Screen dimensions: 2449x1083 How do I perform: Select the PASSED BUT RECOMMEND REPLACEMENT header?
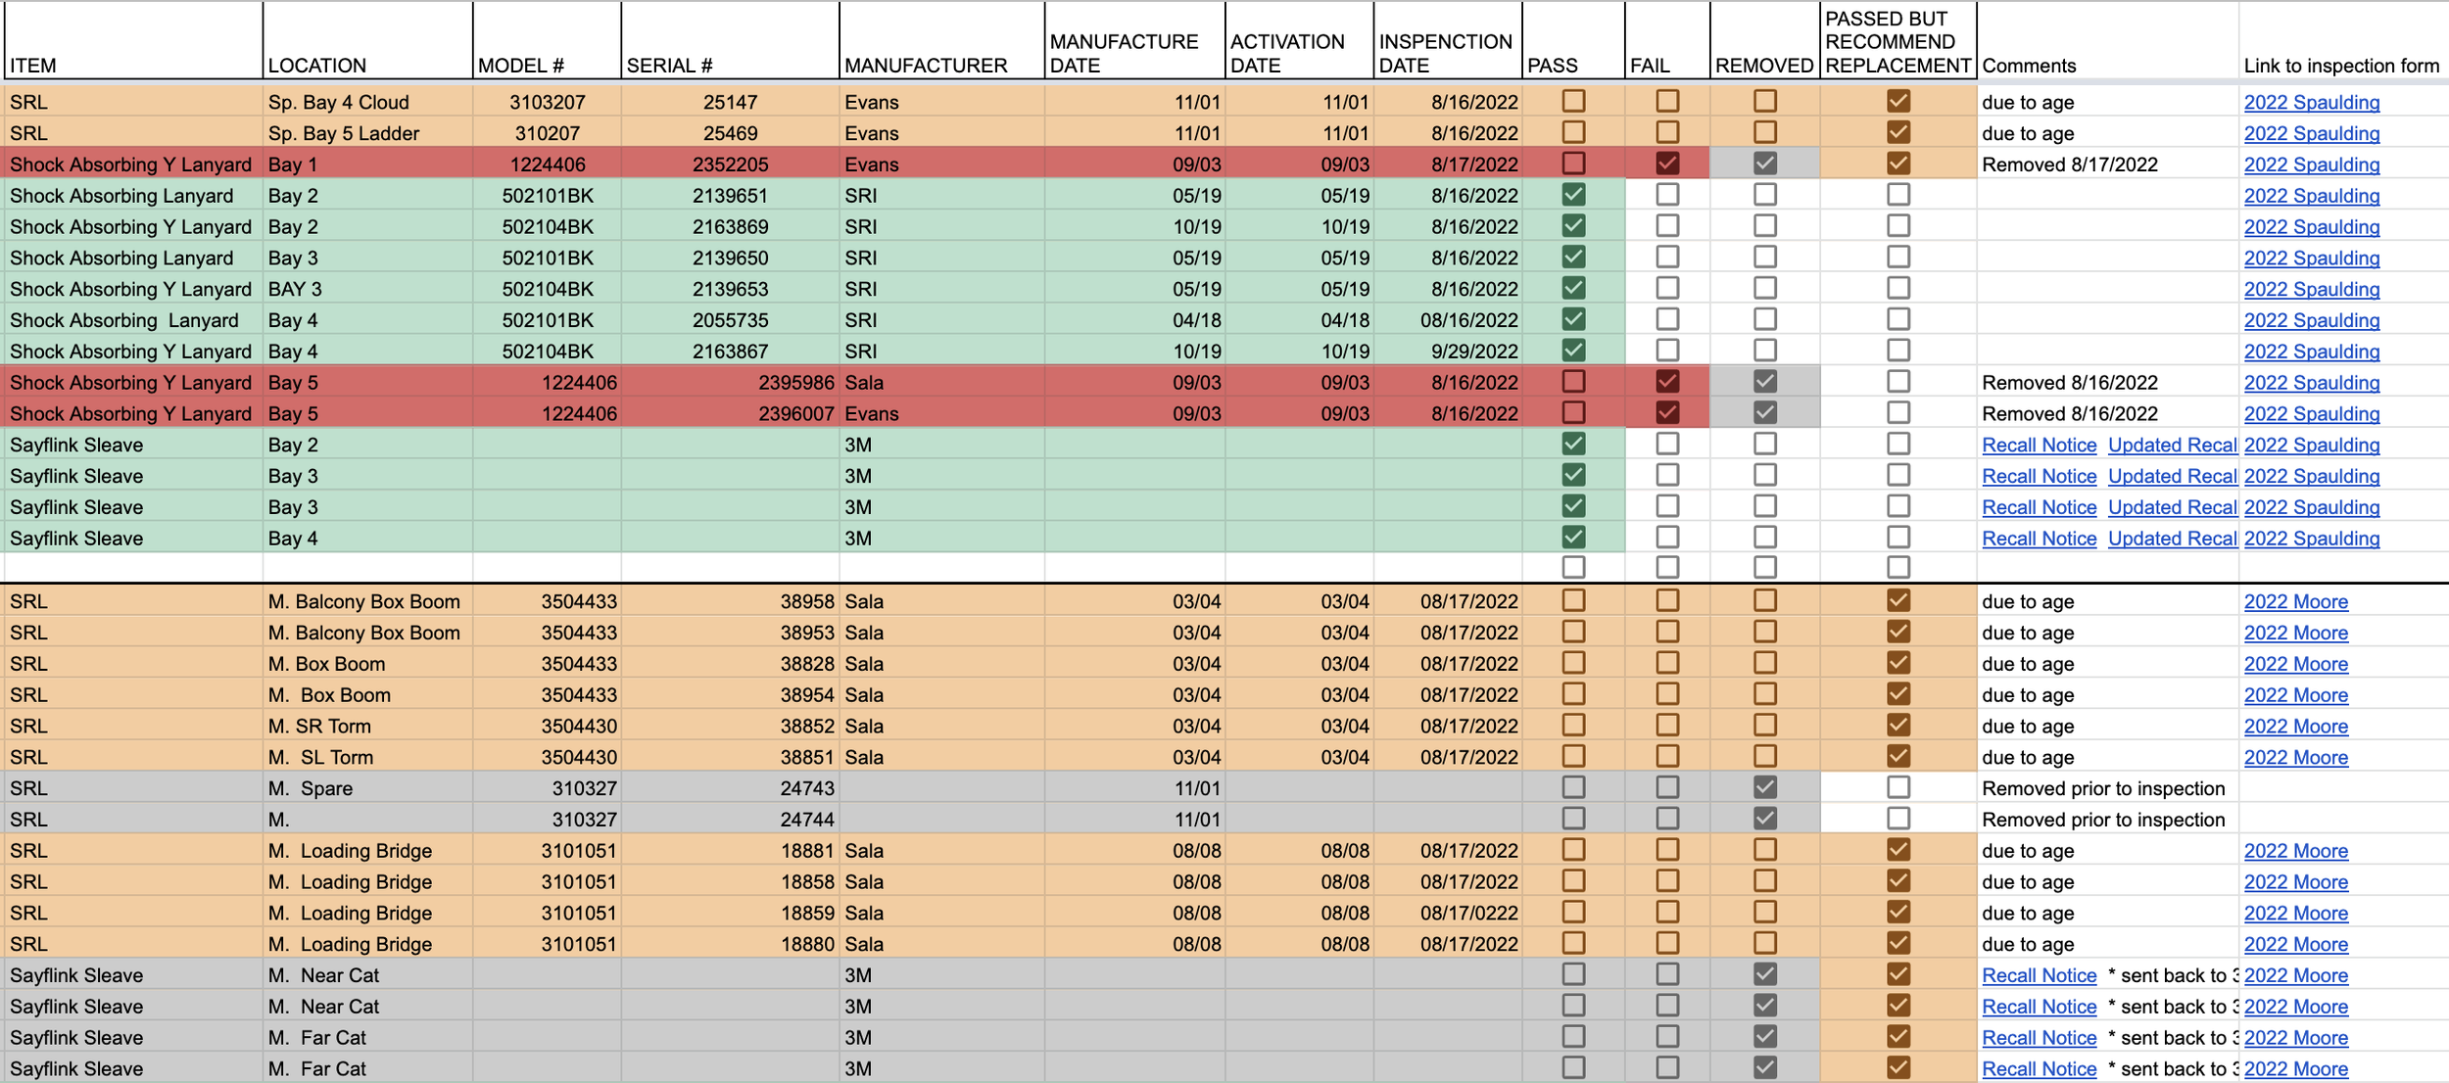pyautogui.click(x=1898, y=41)
